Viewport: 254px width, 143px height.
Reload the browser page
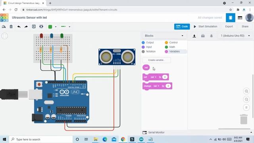click(x=16, y=10)
